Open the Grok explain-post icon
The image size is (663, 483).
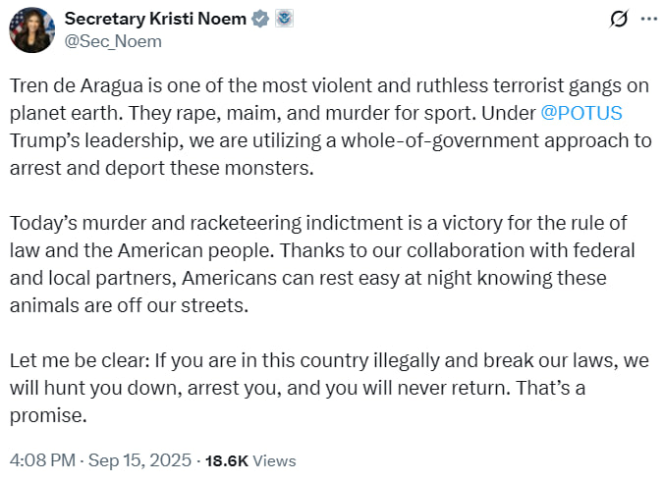(x=619, y=19)
